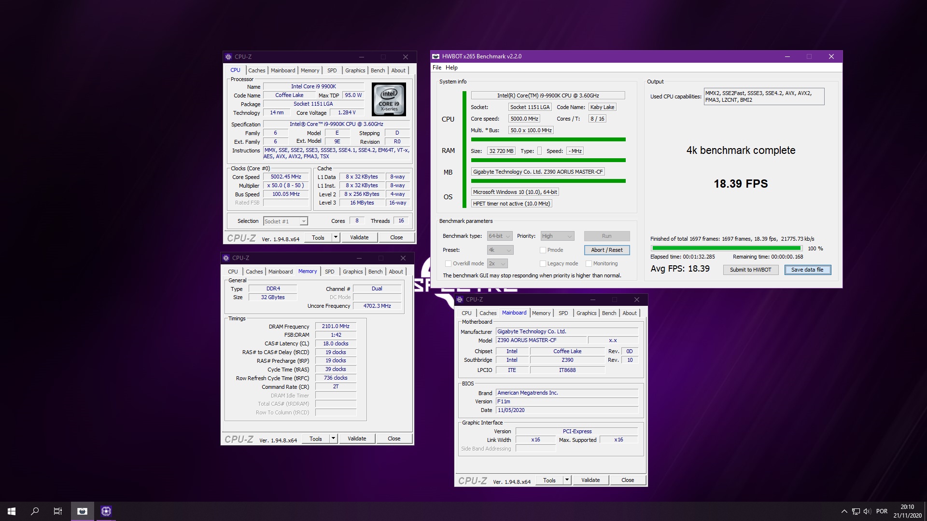Click the green RAM score bar
Viewport: 927px width, 521px height.
click(x=548, y=160)
